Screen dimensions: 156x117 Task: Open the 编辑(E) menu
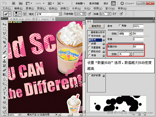18,8
